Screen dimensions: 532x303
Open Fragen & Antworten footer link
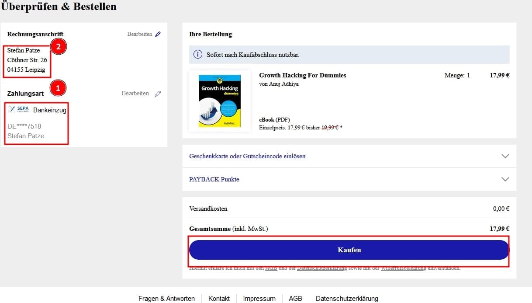[x=166, y=299]
